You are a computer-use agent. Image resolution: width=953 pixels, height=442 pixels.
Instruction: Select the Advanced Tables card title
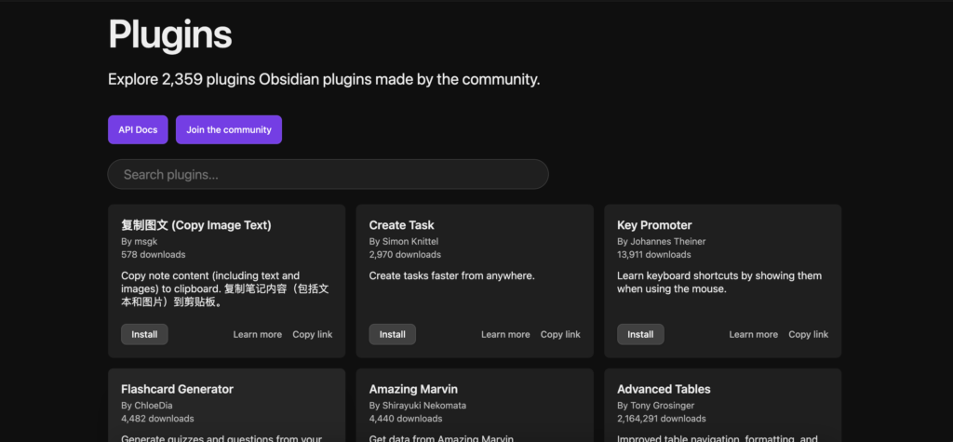pyautogui.click(x=664, y=389)
